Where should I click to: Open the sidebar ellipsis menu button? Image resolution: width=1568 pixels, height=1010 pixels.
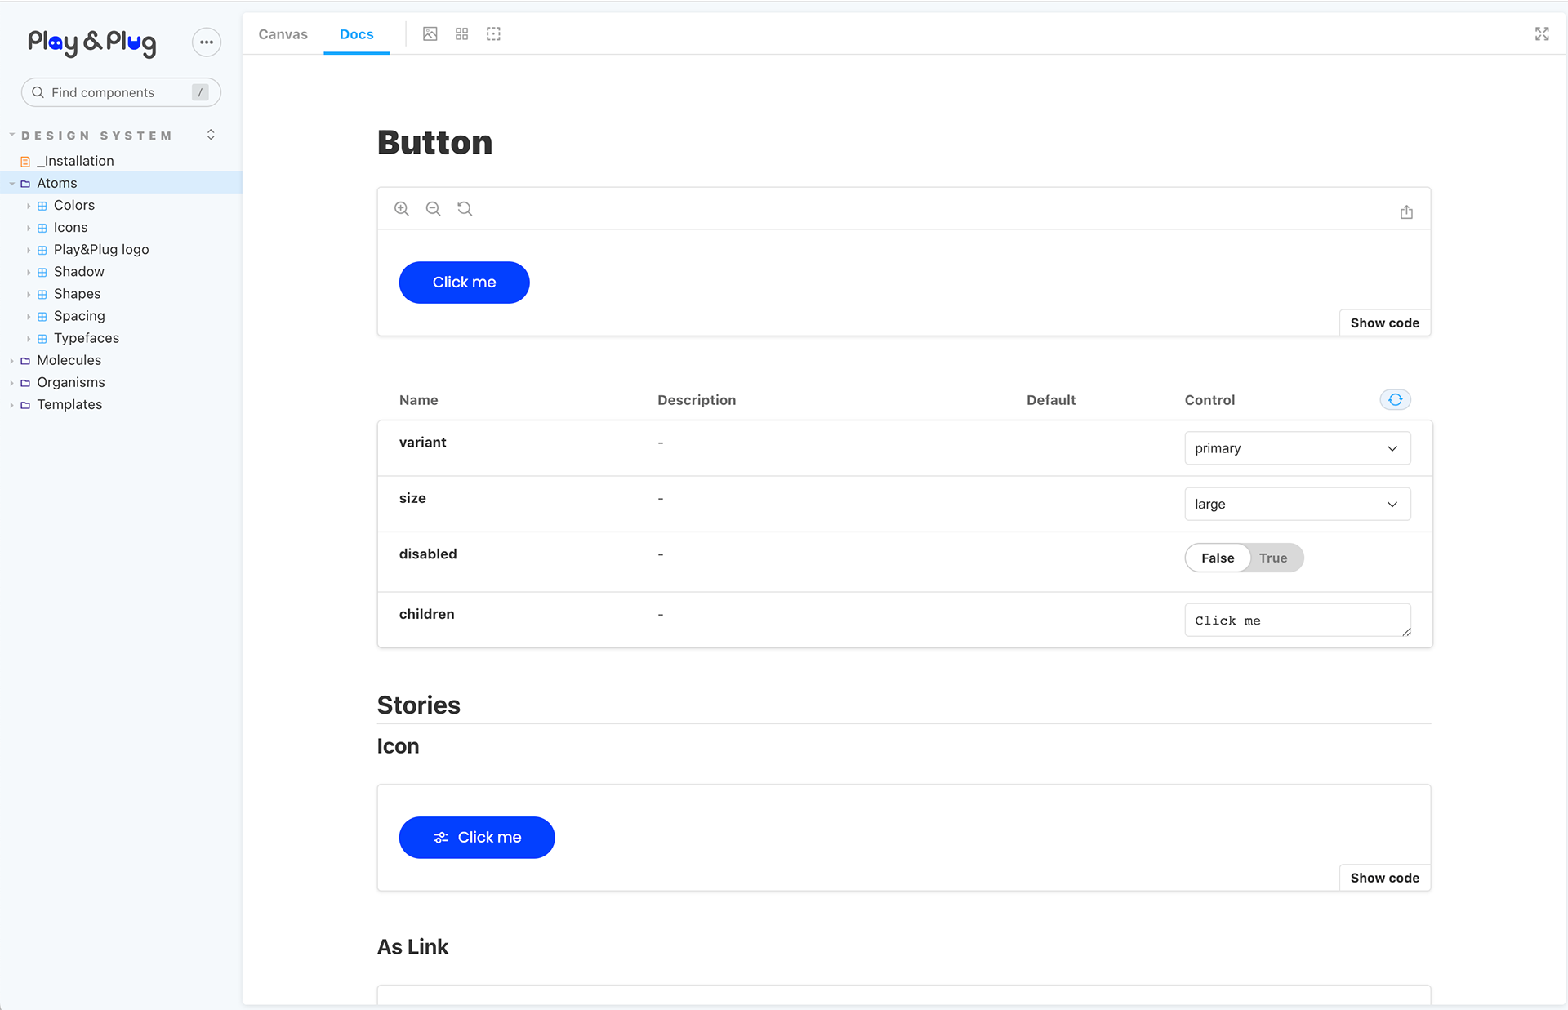click(207, 42)
